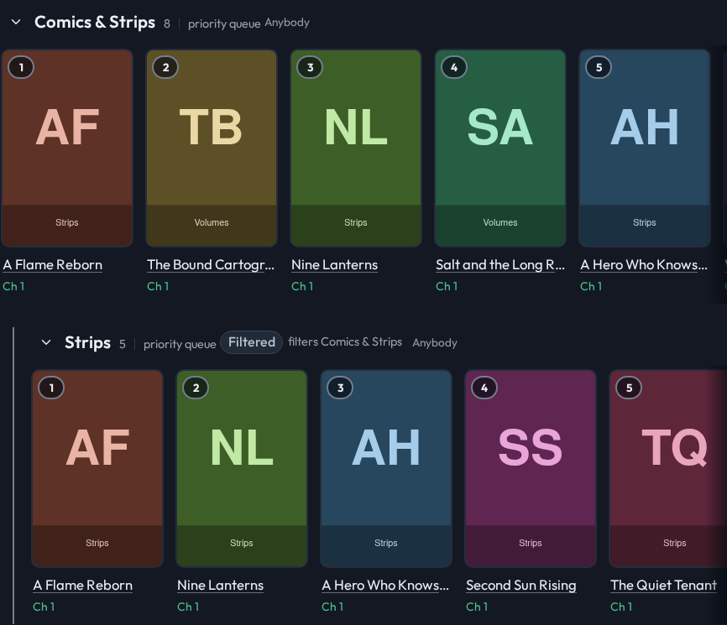Screen dimensions: 727x625
Task: Open the AF cover in Comics & Strips
Action: pyautogui.click(x=67, y=148)
